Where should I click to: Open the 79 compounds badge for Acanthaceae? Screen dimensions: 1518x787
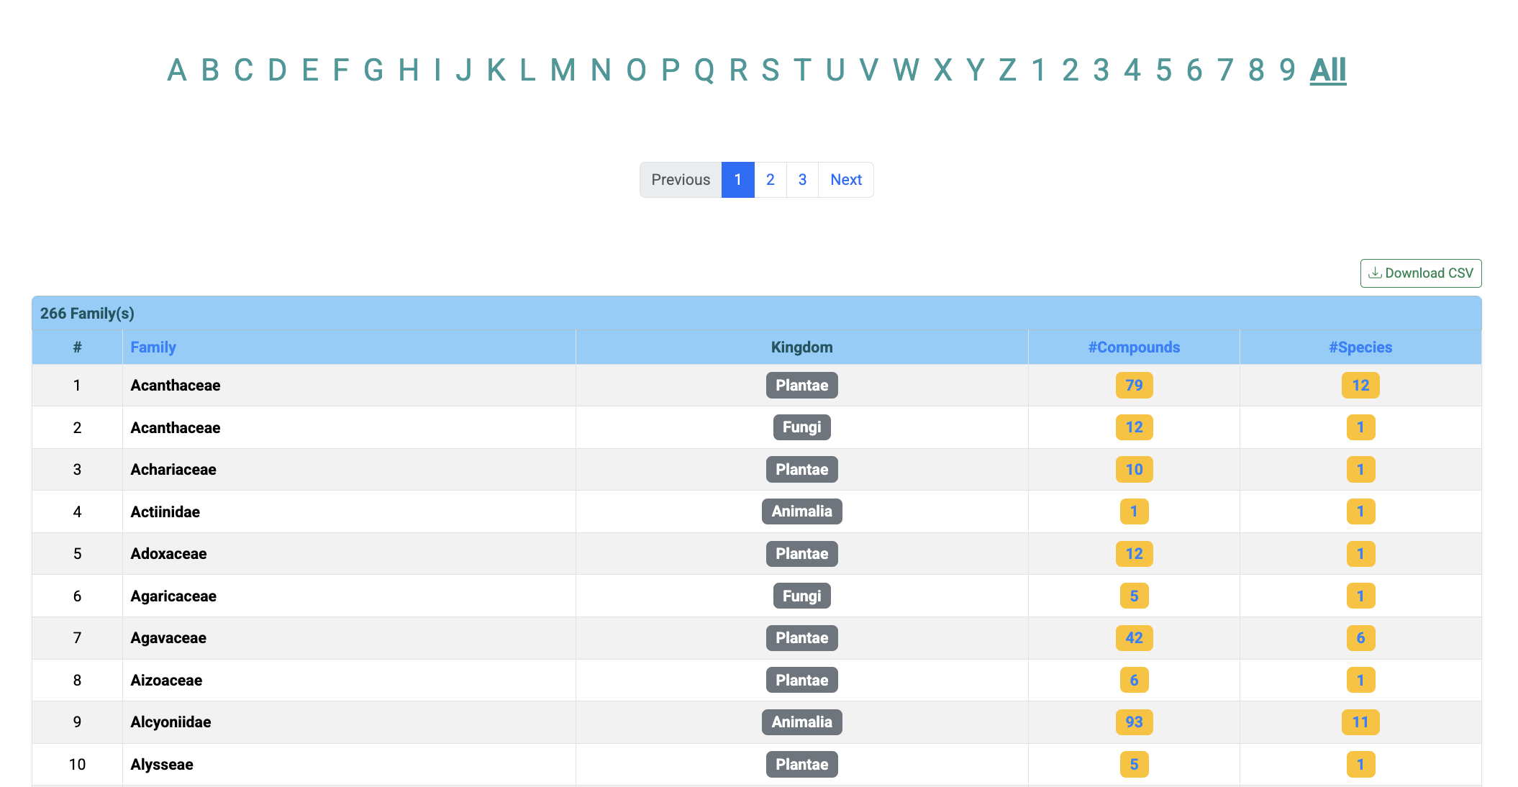point(1134,386)
